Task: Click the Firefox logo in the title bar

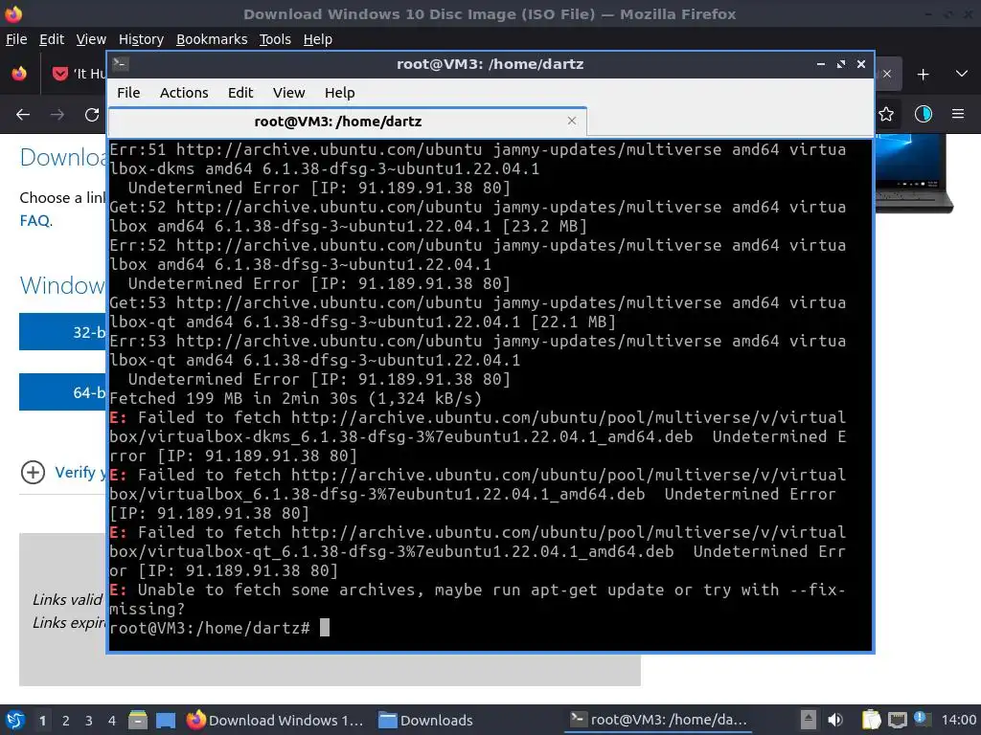Action: pos(13,13)
